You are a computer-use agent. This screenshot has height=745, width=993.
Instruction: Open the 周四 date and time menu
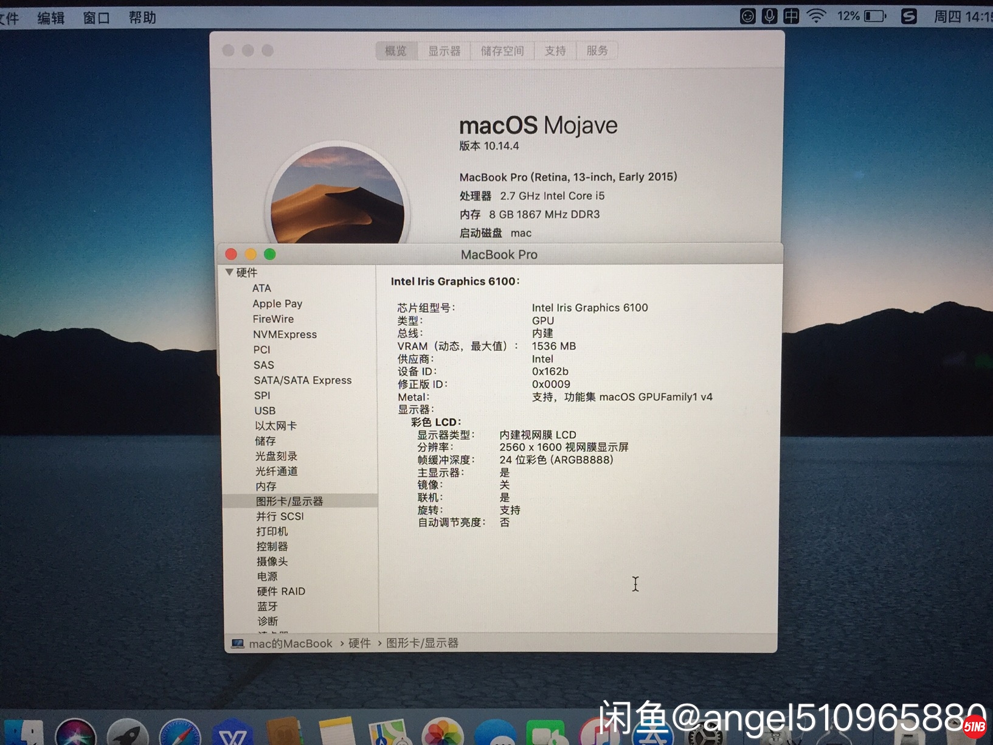point(963,16)
